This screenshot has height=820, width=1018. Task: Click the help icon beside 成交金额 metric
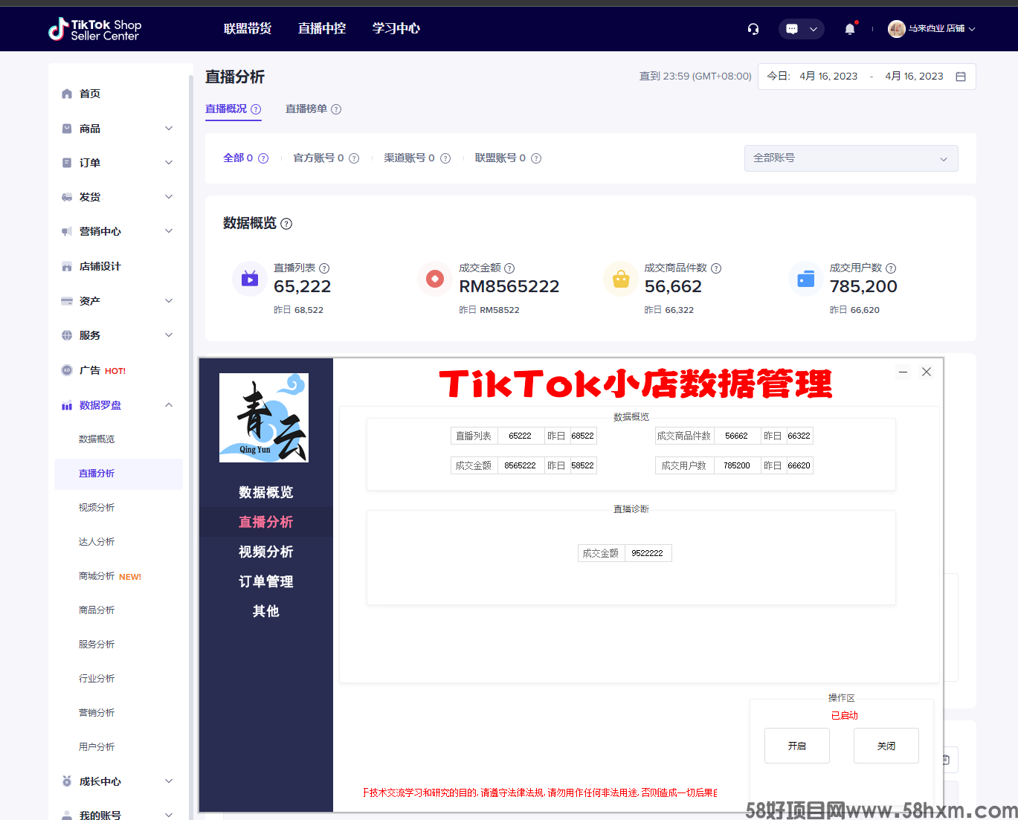click(x=509, y=268)
